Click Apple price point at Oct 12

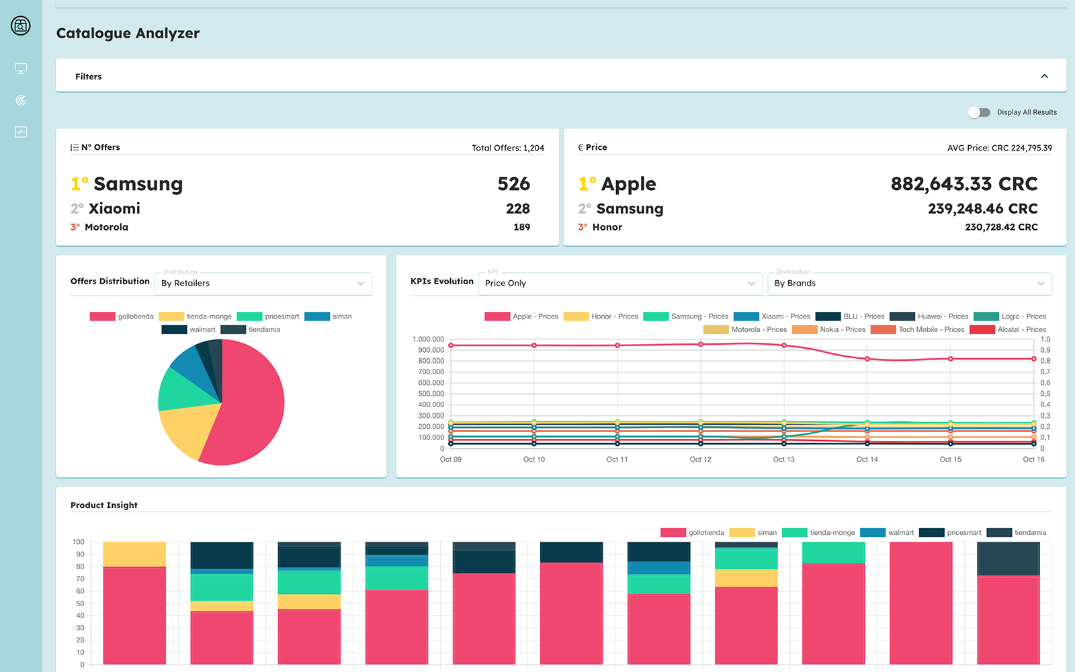coord(701,344)
